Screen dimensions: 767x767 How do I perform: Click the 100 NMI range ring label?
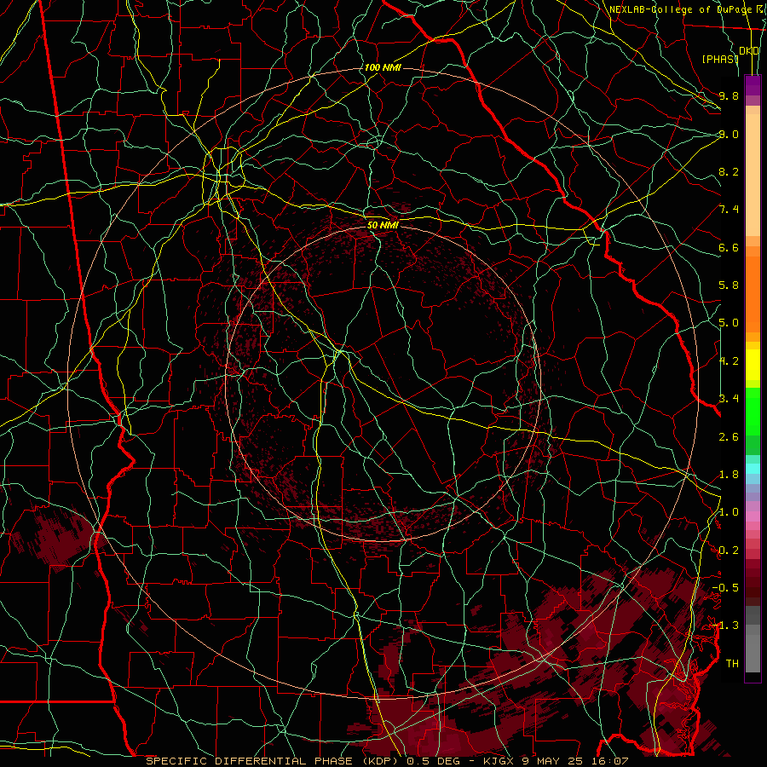pyautogui.click(x=383, y=67)
